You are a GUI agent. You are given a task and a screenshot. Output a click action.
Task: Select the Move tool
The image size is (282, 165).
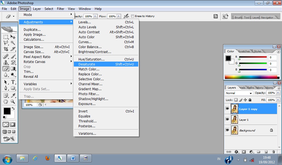tap(13, 37)
